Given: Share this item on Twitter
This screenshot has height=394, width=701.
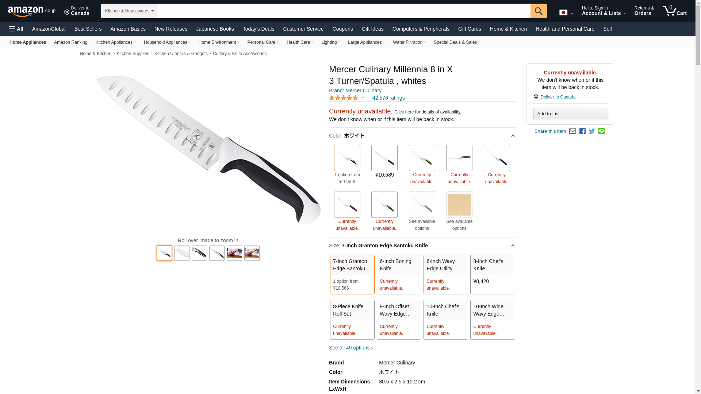Looking at the screenshot, I should click(x=592, y=131).
